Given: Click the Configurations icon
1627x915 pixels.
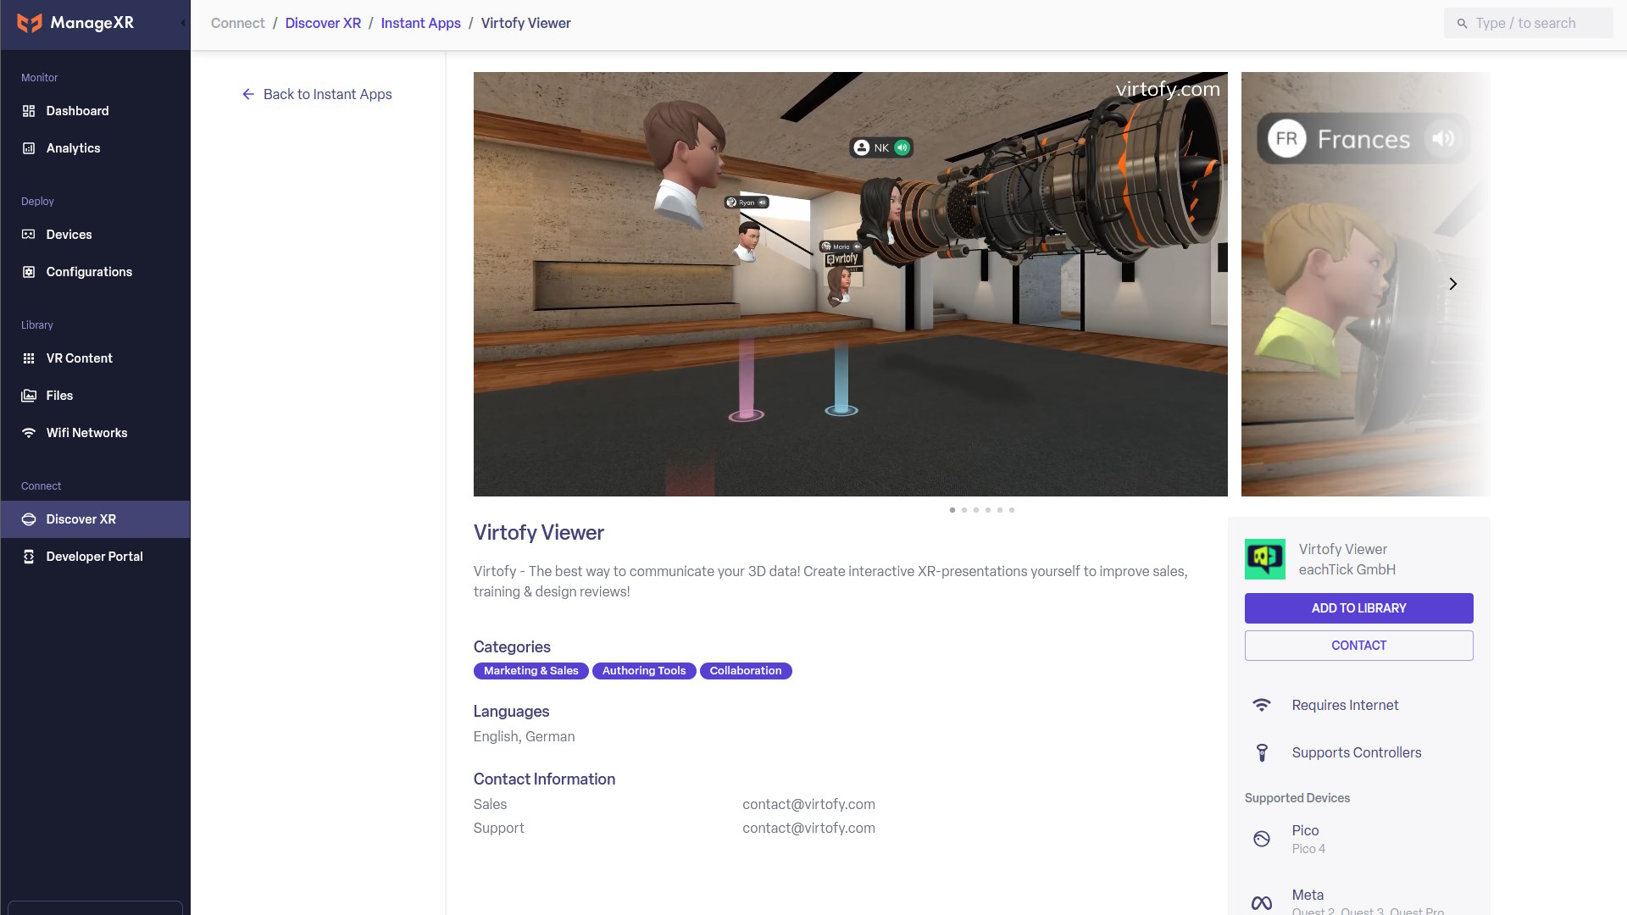Looking at the screenshot, I should point(29,272).
